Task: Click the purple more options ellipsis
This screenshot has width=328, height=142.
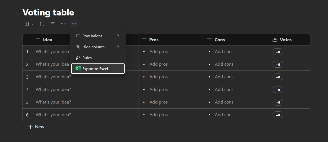Action: pyautogui.click(x=74, y=24)
